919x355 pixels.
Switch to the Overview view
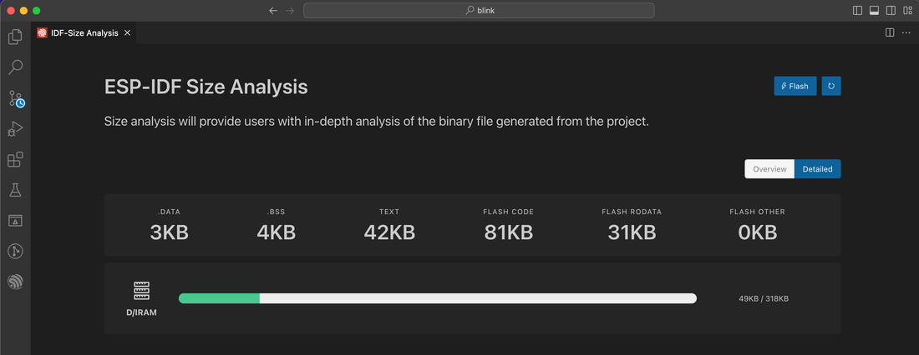(769, 169)
